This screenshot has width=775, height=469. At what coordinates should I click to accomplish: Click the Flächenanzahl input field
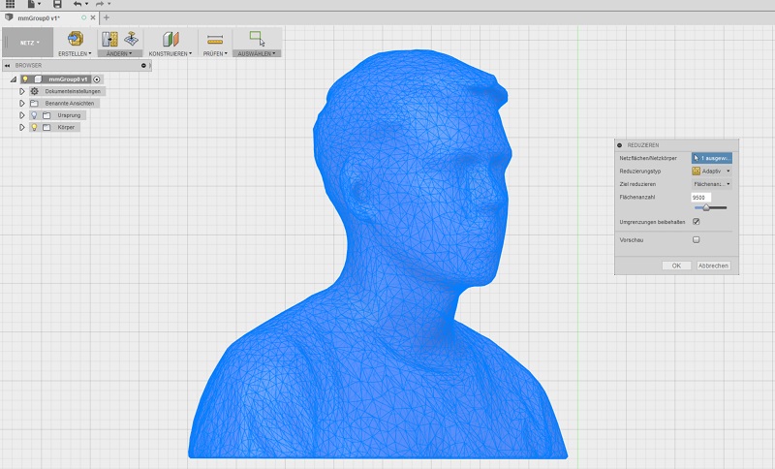tap(701, 197)
